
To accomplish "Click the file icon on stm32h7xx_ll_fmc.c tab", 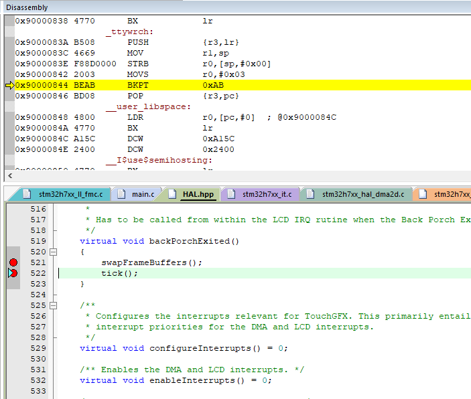I will point(27,194).
